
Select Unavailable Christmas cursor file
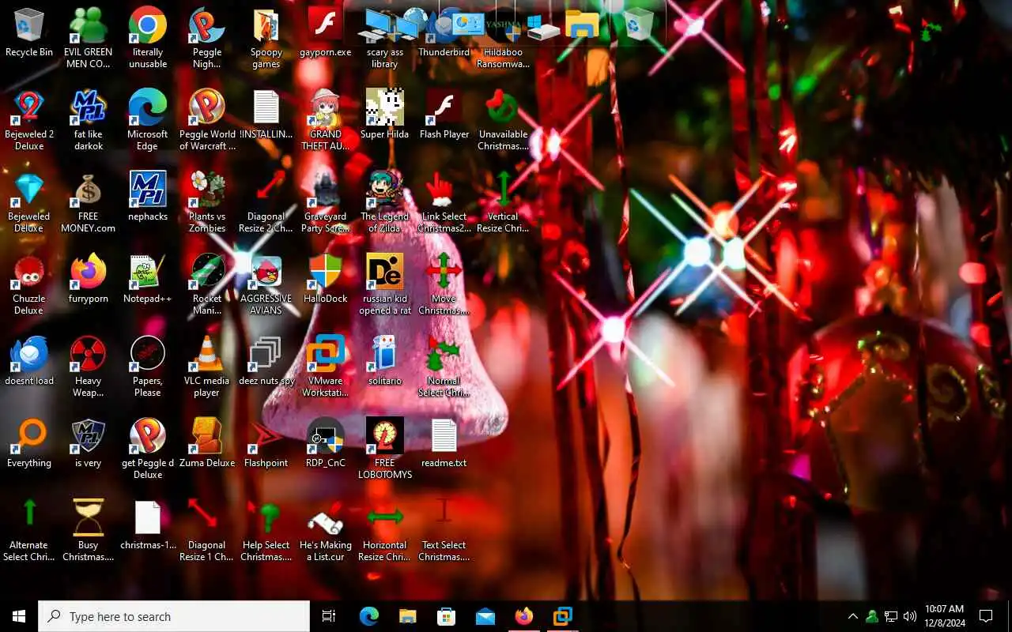(x=503, y=120)
